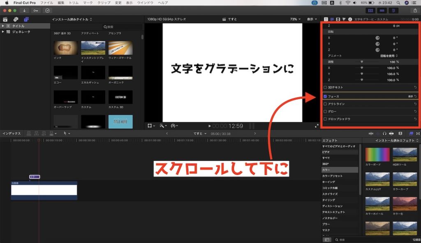421x243 pixels.
Task: Click the Share icon at top right
Action: 415,10
